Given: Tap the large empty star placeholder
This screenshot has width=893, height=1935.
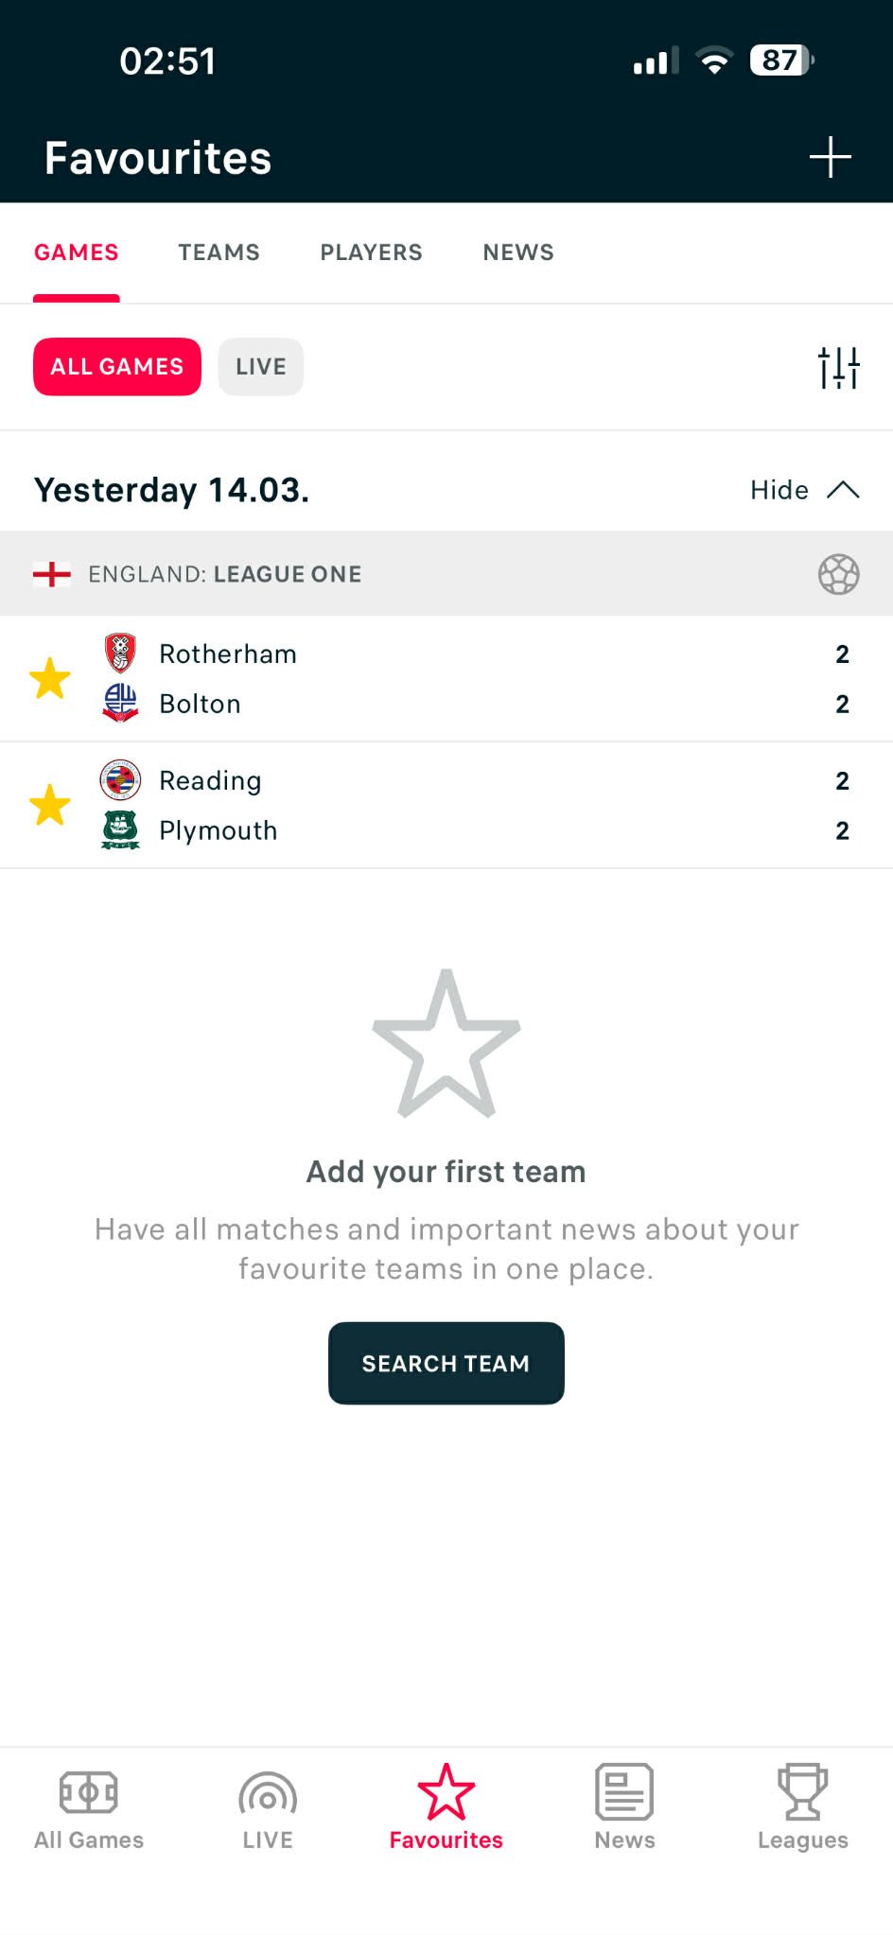Looking at the screenshot, I should [x=446, y=1044].
